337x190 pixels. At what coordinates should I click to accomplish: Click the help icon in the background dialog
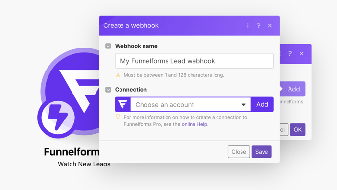tap(290, 53)
